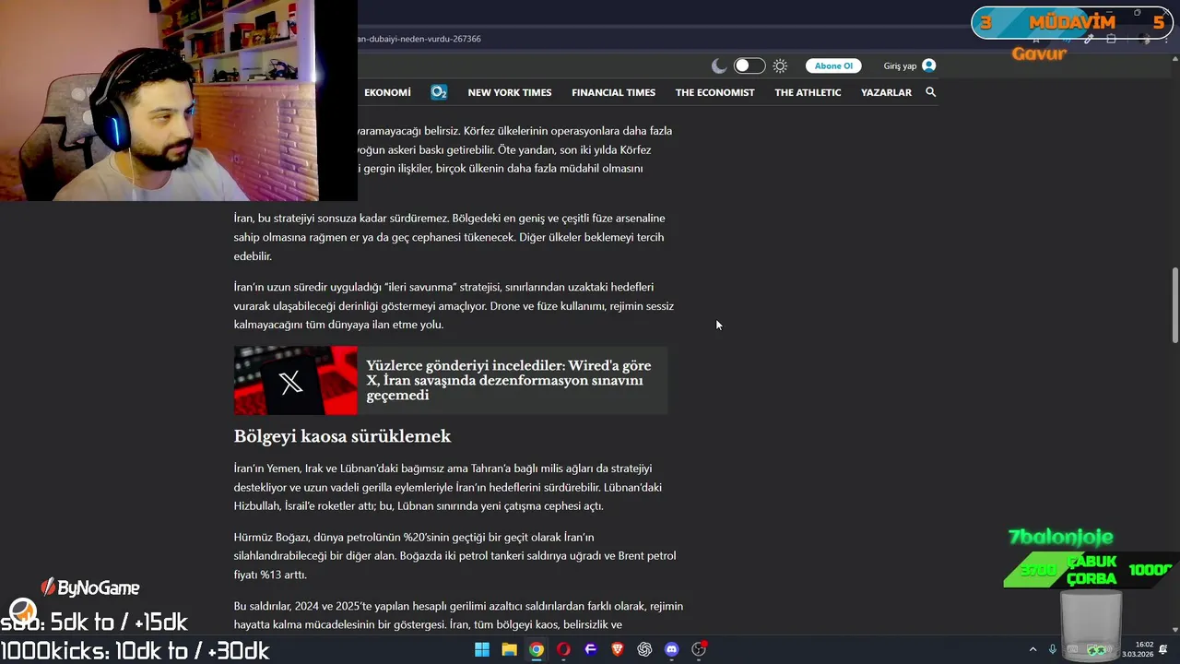Open the YAZARLAR menu item
Image resolution: width=1180 pixels, height=664 pixels.
point(886,92)
